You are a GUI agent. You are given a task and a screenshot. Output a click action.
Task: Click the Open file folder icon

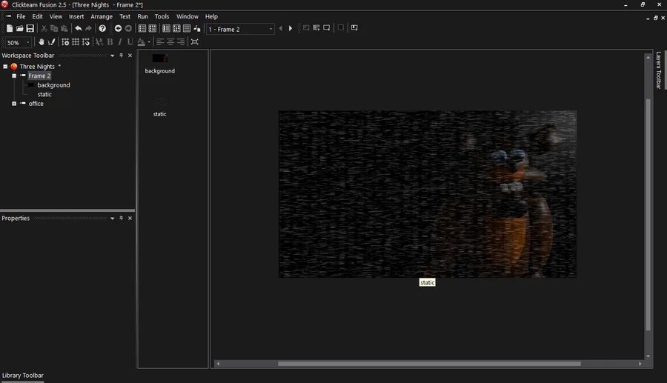tap(19, 28)
